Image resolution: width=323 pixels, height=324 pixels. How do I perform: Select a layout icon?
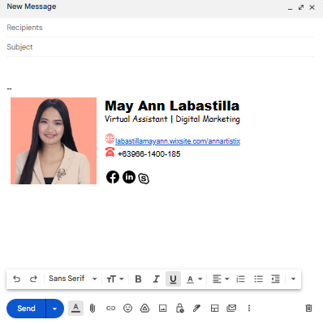tap(214, 308)
